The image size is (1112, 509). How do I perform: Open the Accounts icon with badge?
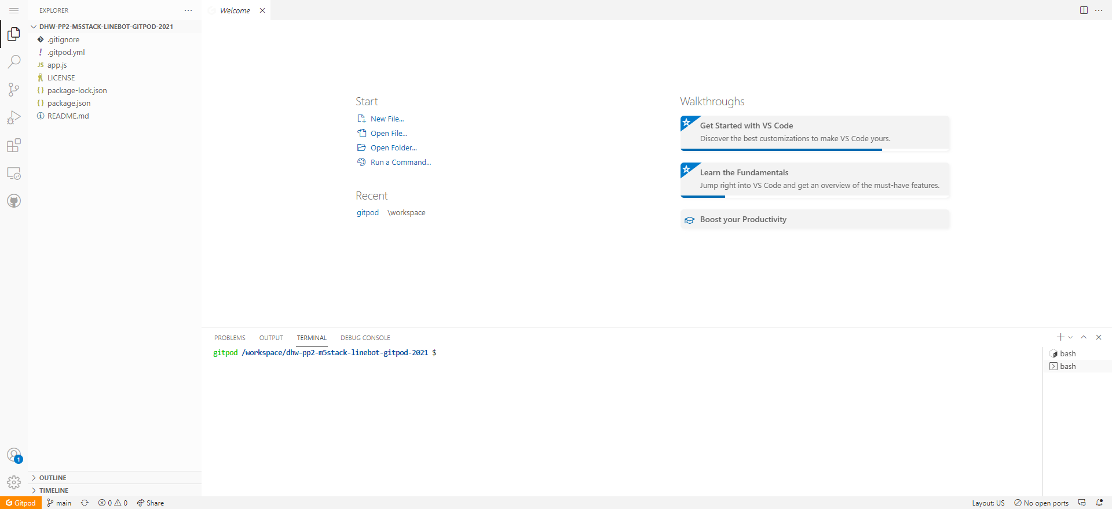click(x=14, y=455)
